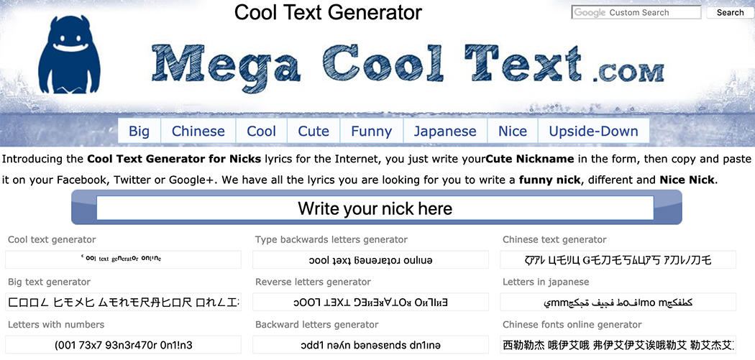Click the Type backwards letters output field
The image size is (755, 360).
pos(371,259)
